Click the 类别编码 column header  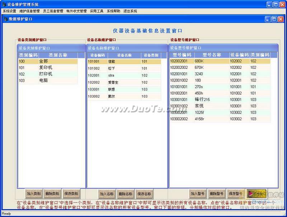click(28, 55)
